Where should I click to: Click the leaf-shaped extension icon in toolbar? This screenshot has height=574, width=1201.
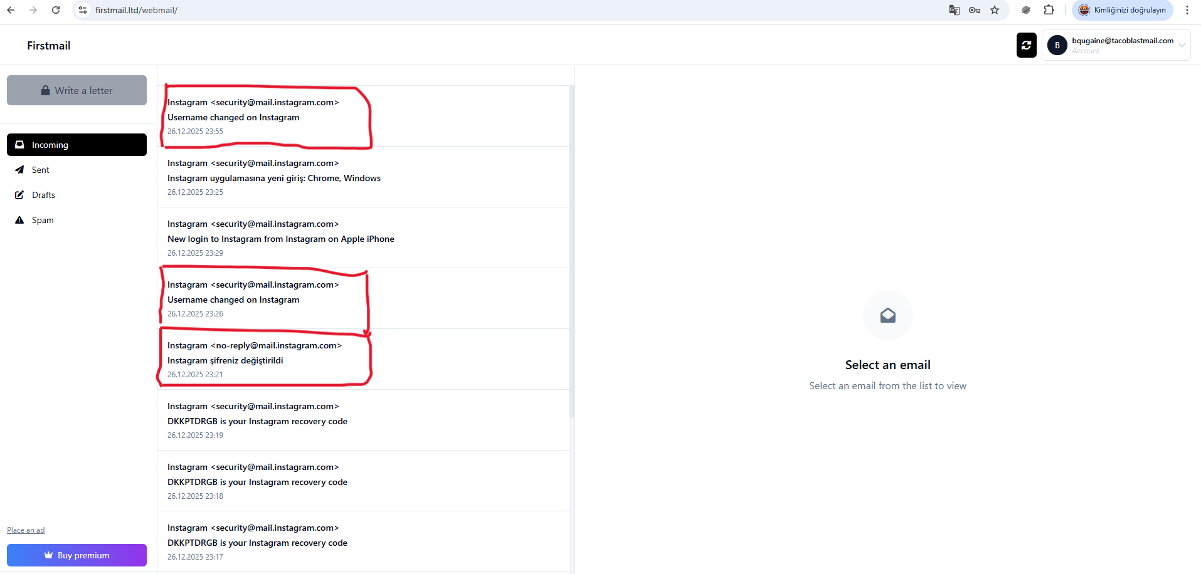(x=1026, y=10)
